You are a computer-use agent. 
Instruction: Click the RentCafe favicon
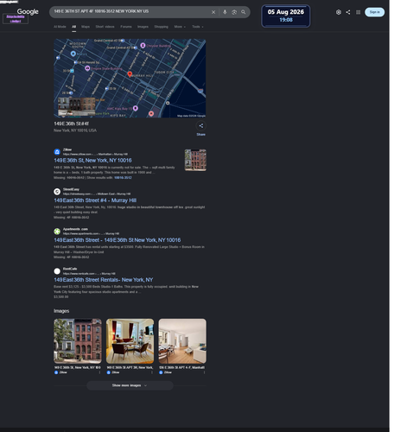(57, 271)
